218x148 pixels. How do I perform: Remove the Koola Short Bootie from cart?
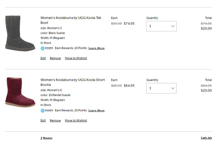click(x=55, y=120)
